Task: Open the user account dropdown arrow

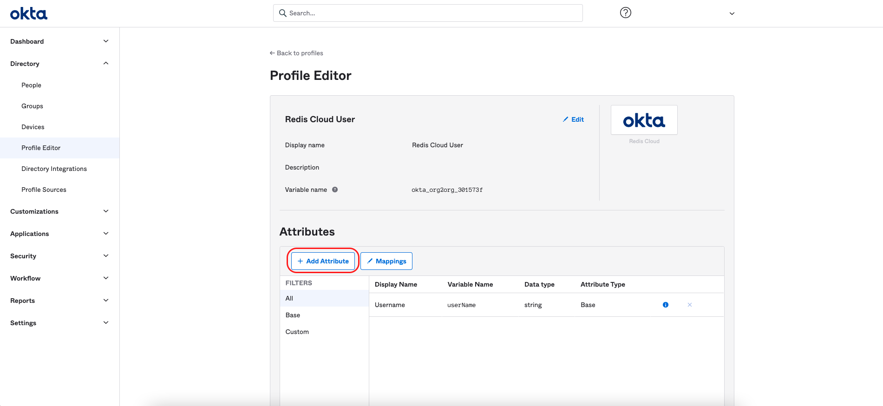Action: pos(732,13)
